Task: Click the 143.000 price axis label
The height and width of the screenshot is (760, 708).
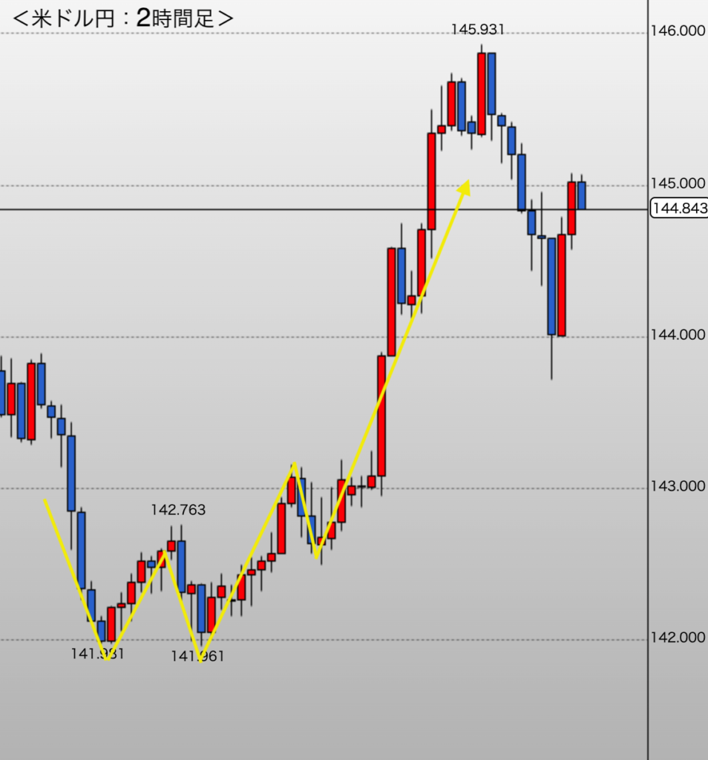Action: coord(678,486)
